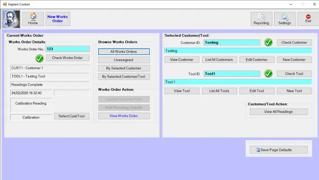
Task: Exit the Kepler4 application
Action: [308, 19]
